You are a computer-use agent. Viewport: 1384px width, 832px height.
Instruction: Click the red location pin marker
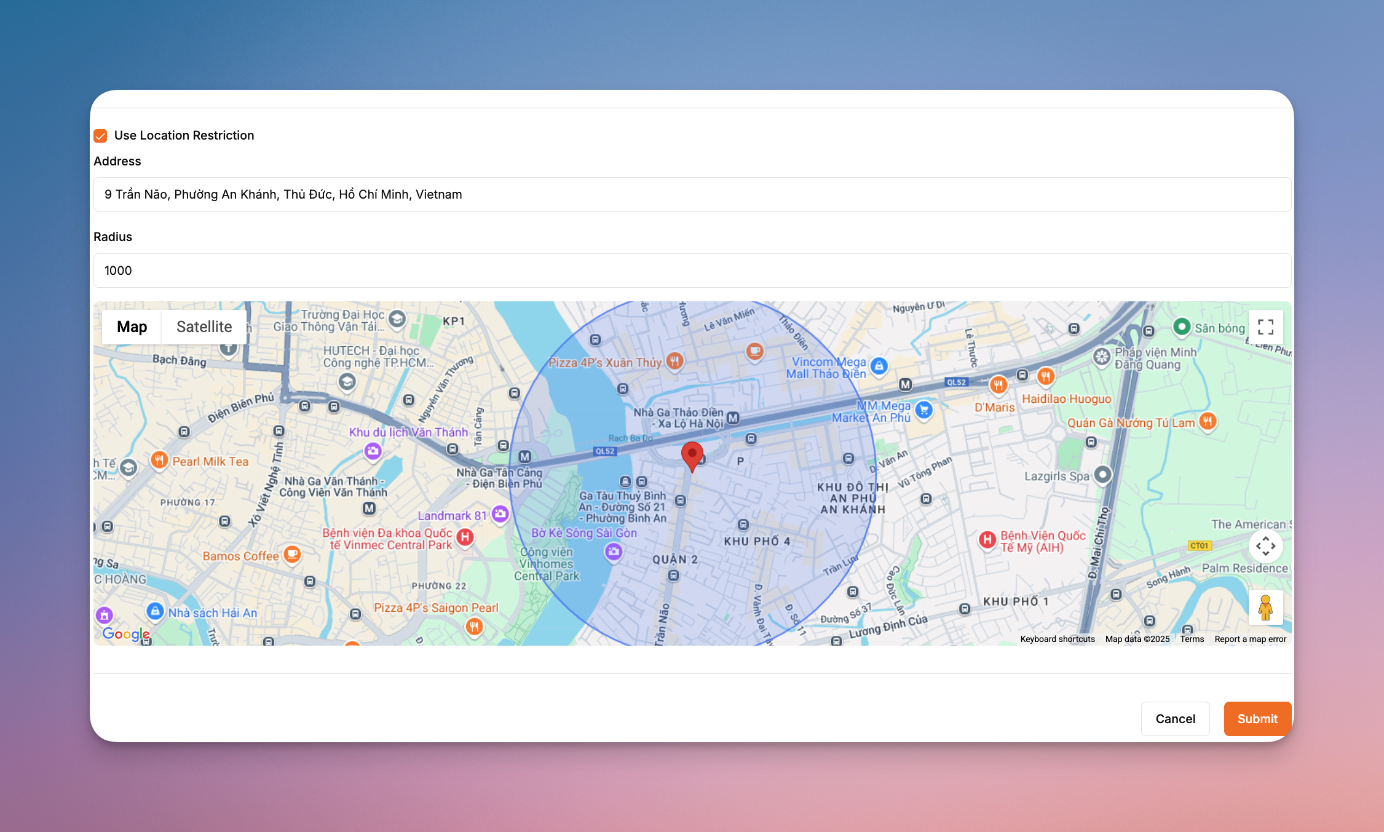(692, 456)
